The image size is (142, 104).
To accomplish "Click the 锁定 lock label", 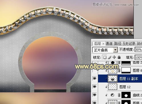I will tap(97, 58).
